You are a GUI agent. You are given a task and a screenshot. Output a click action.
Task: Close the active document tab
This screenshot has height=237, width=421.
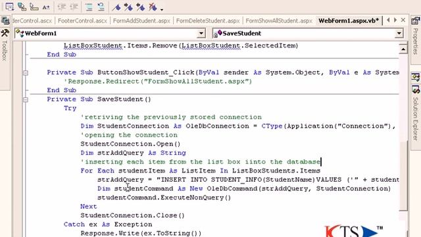(403, 20)
